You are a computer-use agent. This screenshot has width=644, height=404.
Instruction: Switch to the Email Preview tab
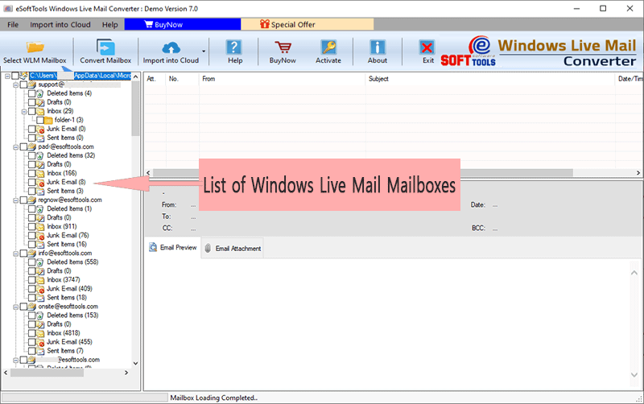coord(173,248)
